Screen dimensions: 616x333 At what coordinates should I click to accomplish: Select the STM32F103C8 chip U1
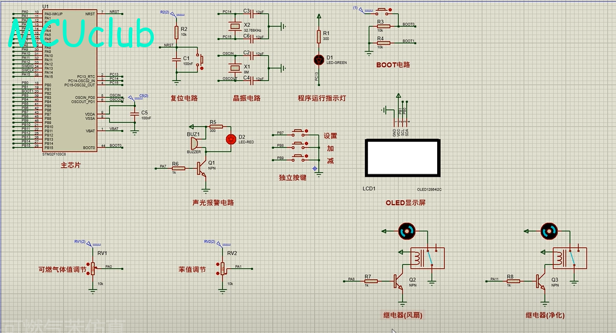[x=69, y=81]
